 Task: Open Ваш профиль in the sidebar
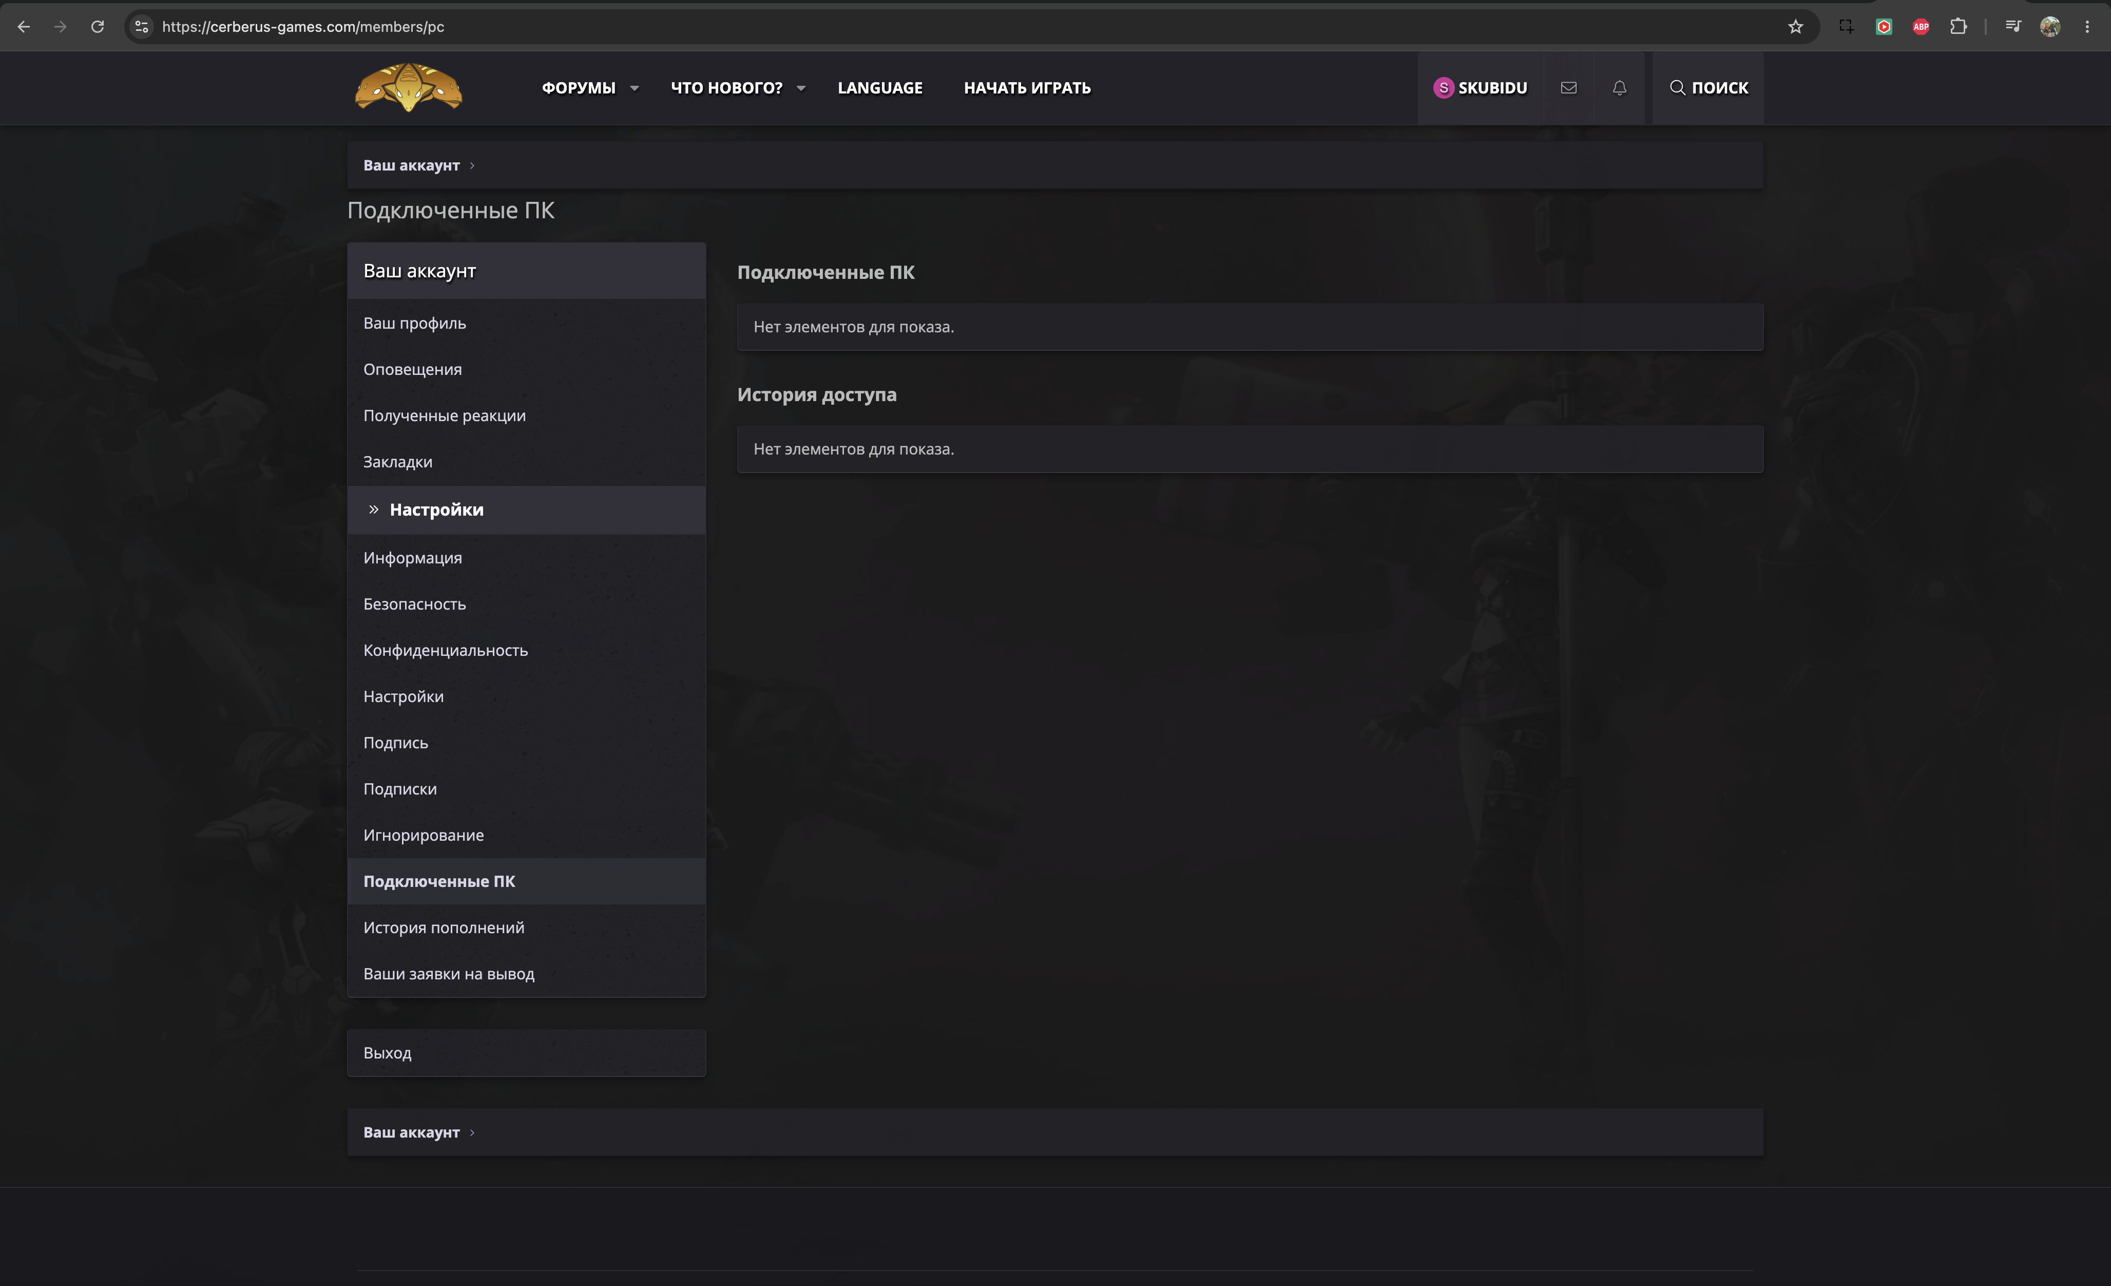[x=526, y=323]
